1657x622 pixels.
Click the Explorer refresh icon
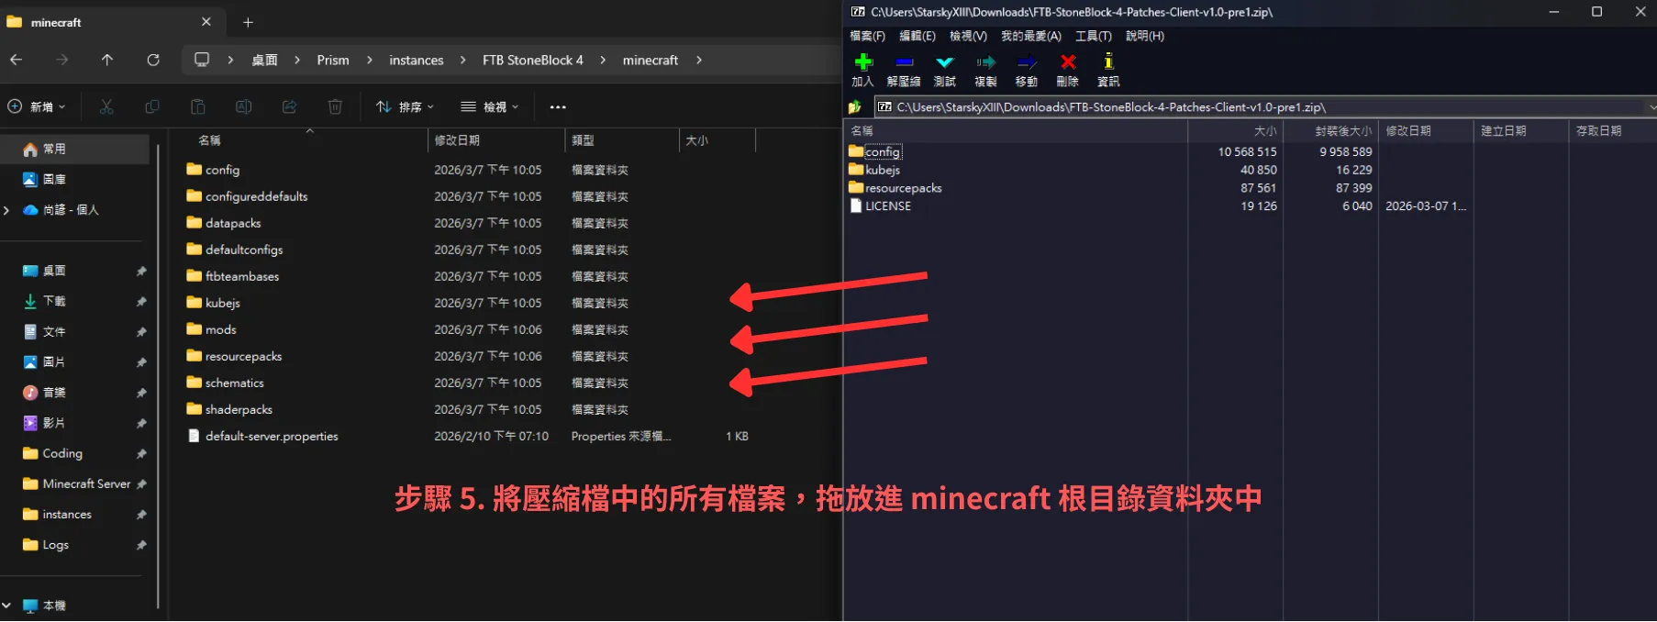[153, 60]
